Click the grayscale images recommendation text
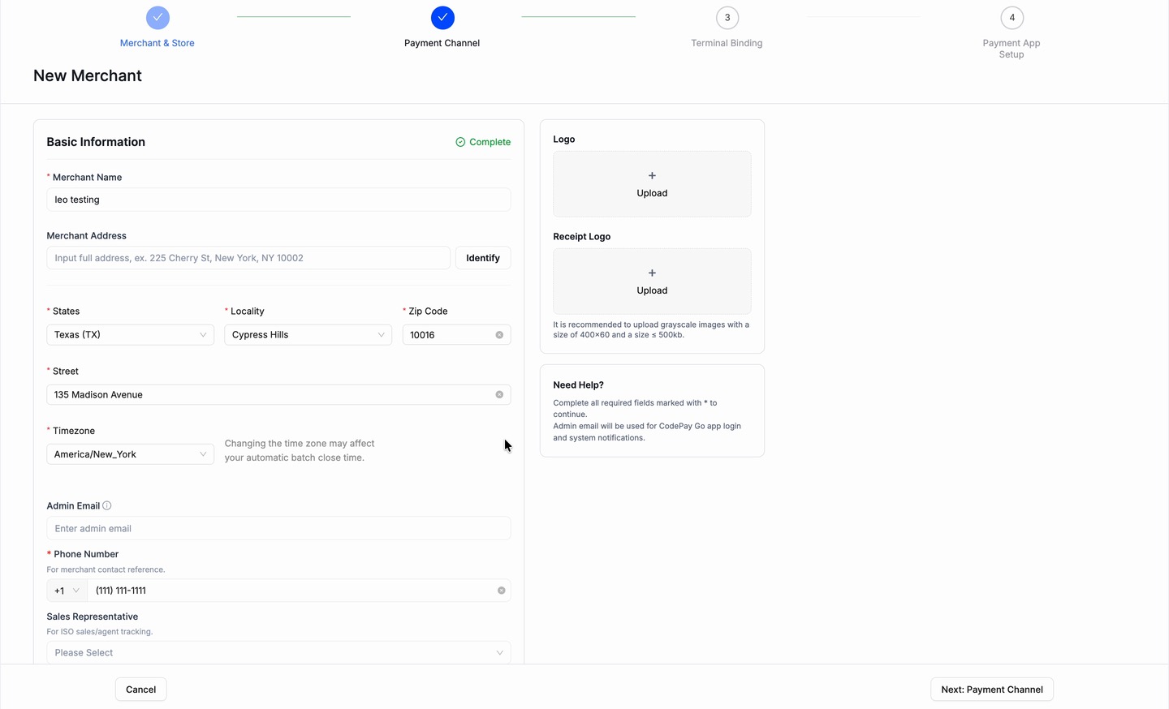The image size is (1169, 709). pos(651,329)
